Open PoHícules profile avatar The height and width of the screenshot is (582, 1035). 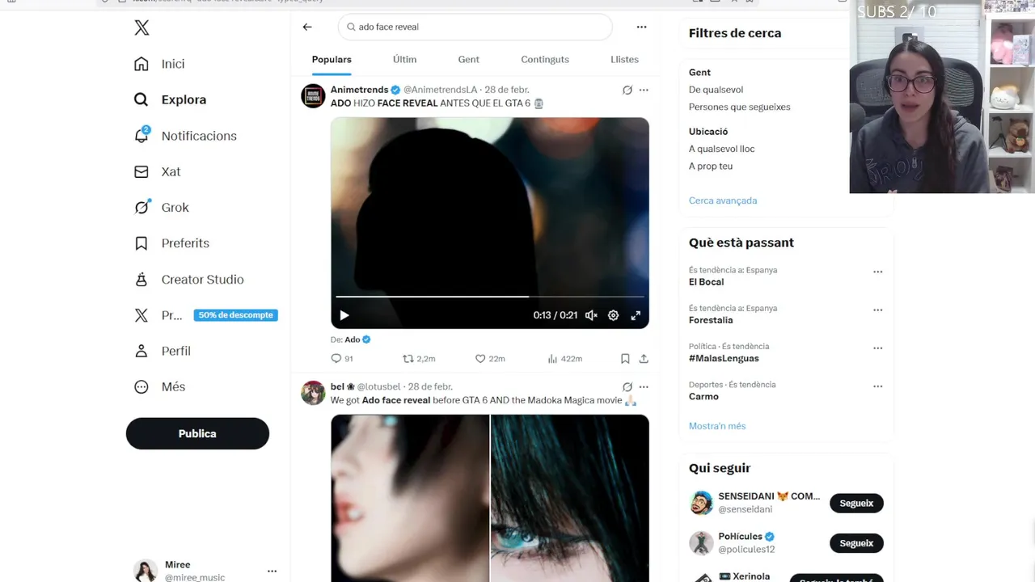click(x=701, y=543)
